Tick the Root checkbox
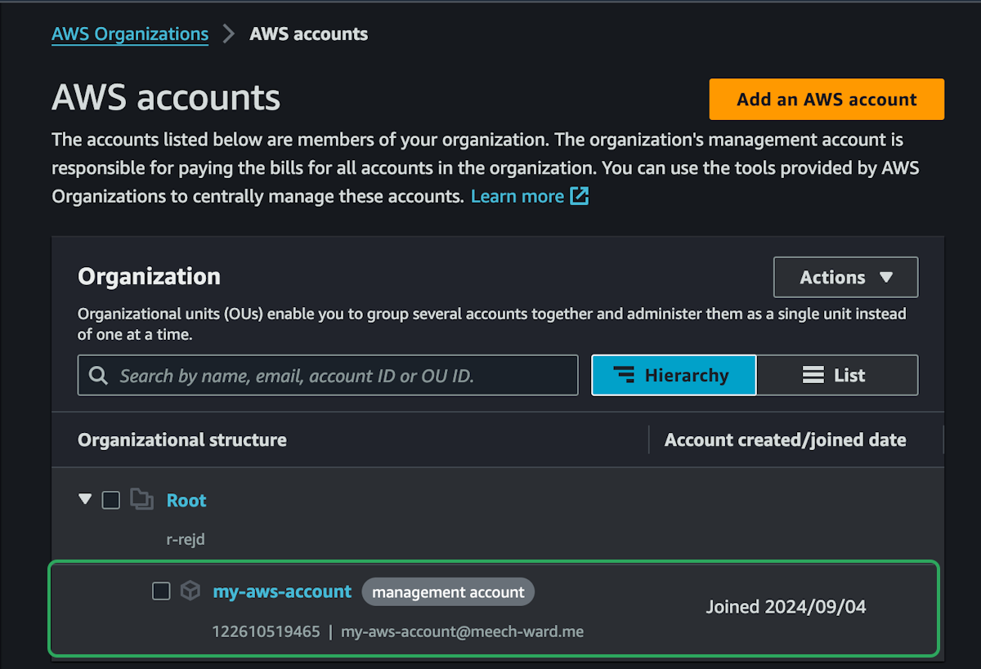The height and width of the screenshot is (669, 981). (110, 500)
